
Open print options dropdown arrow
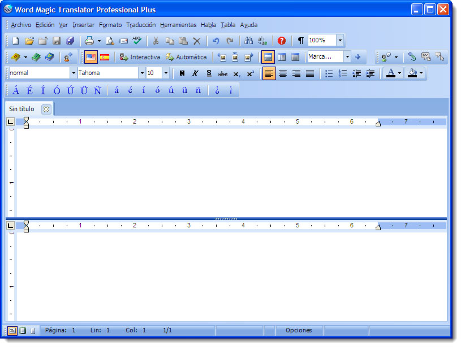tap(99, 41)
